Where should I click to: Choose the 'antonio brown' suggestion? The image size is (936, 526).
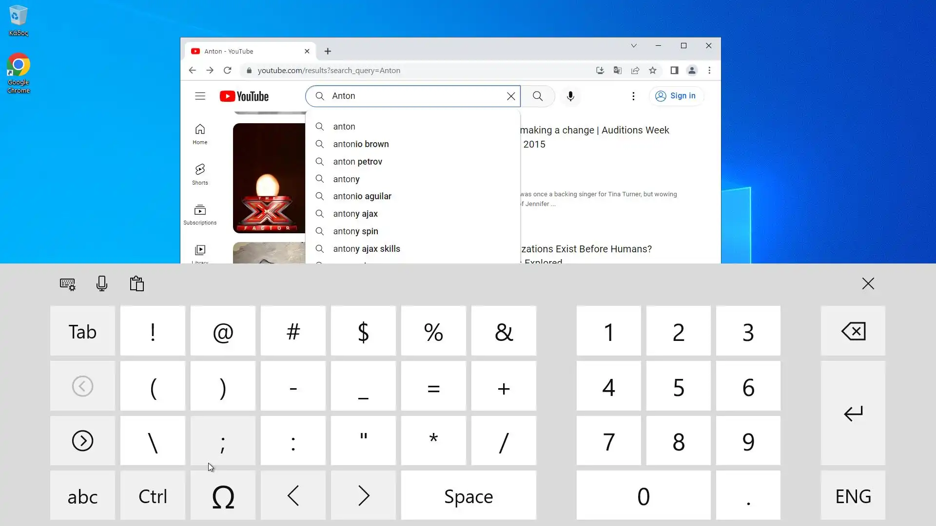coord(361,144)
